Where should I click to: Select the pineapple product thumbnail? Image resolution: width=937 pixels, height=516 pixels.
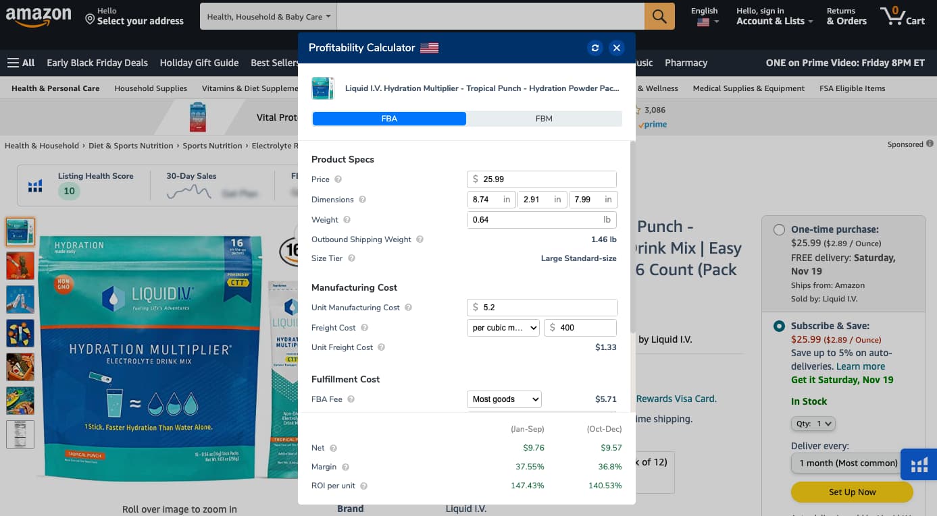[20, 266]
